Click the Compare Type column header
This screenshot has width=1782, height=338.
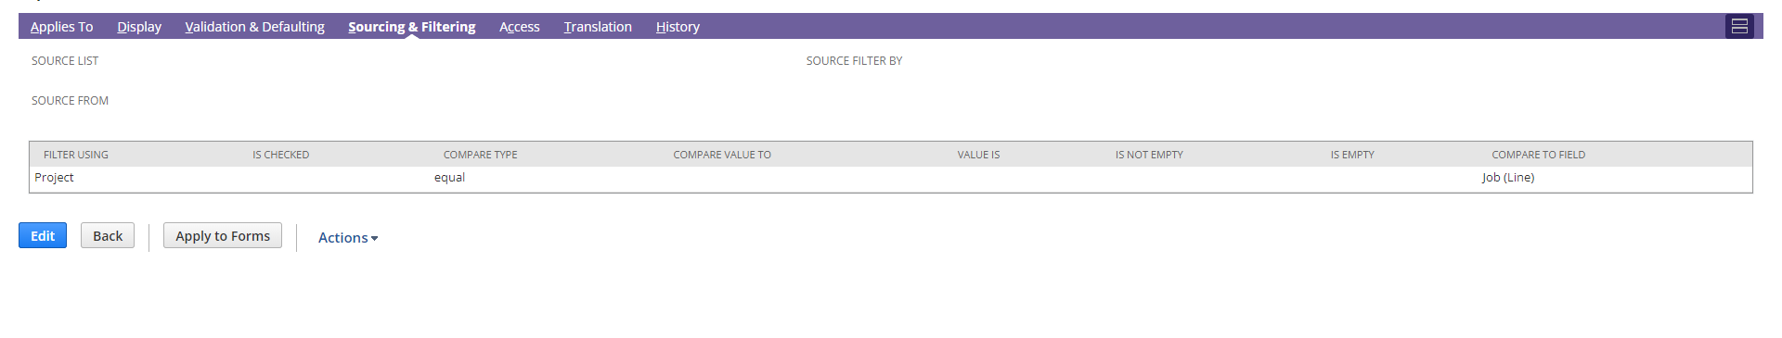(480, 155)
